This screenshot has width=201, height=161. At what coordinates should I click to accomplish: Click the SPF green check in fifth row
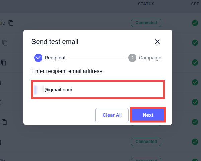click(195, 102)
